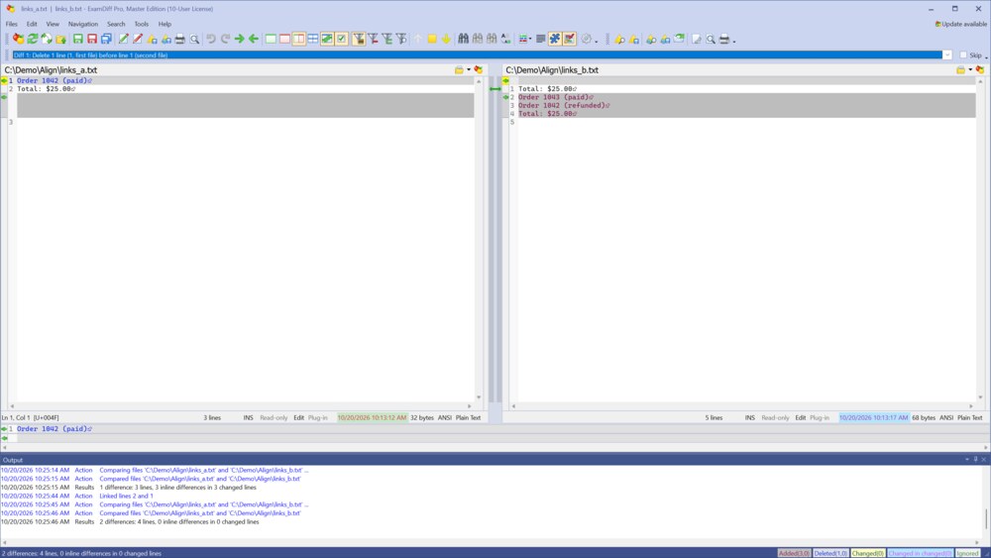Click the zoom magnifier icon in right toolbar group
991x558 pixels.
[711, 40]
